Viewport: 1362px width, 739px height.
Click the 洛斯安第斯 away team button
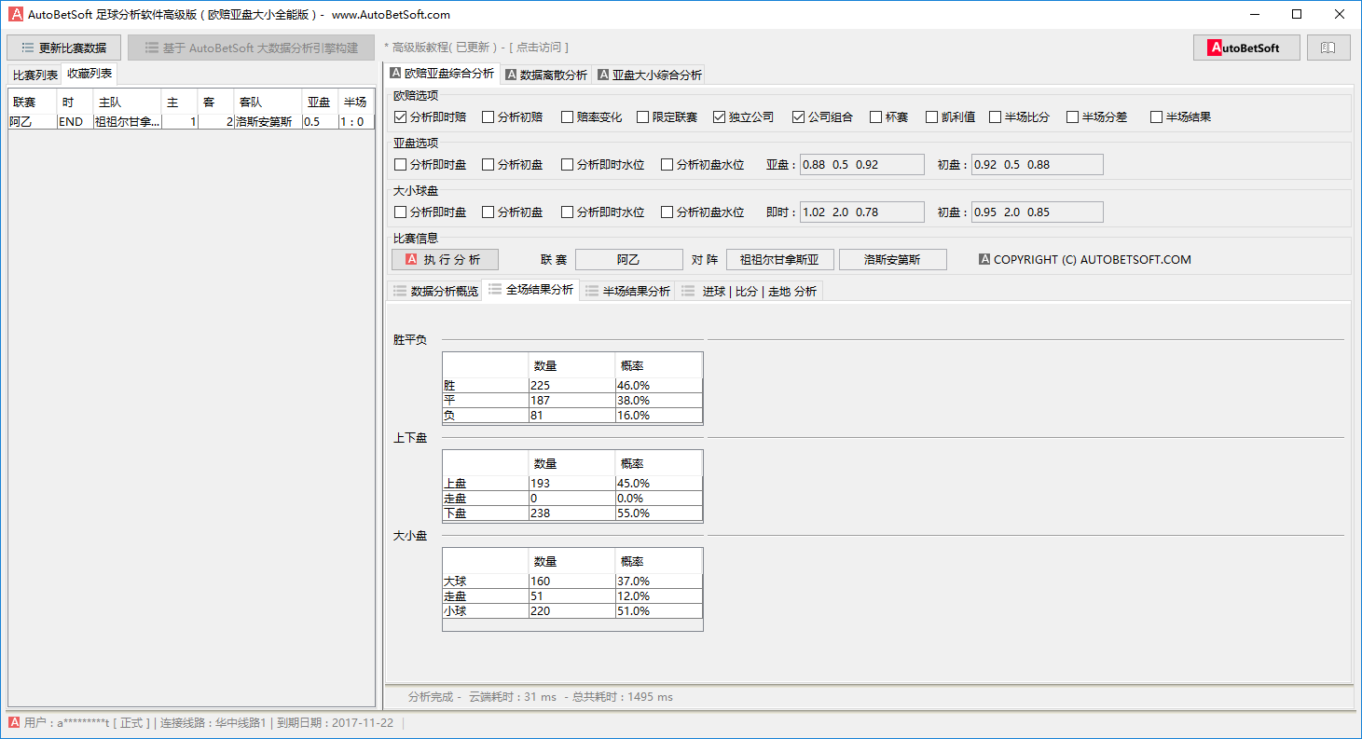pos(892,259)
